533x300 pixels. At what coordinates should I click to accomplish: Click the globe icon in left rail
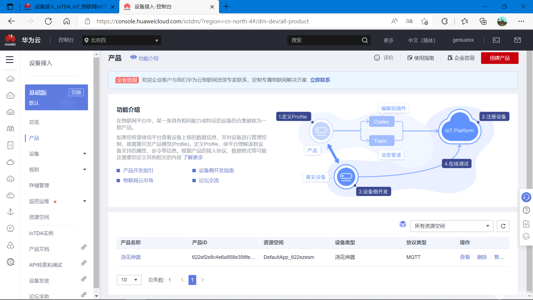[11, 262]
